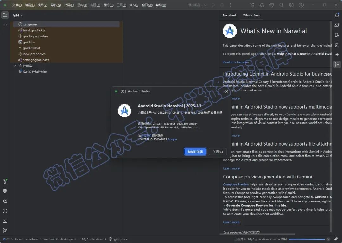Cancel the Gradle import with the X icon
The height and width of the screenshot is (243, 342).
click(x=328, y=239)
